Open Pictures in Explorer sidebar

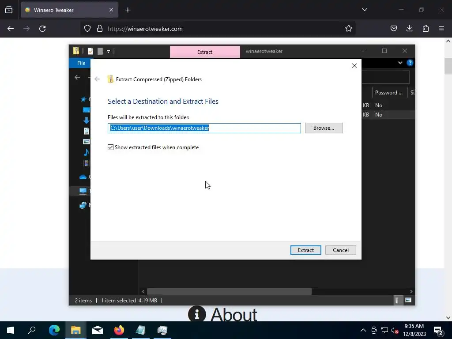point(86,142)
